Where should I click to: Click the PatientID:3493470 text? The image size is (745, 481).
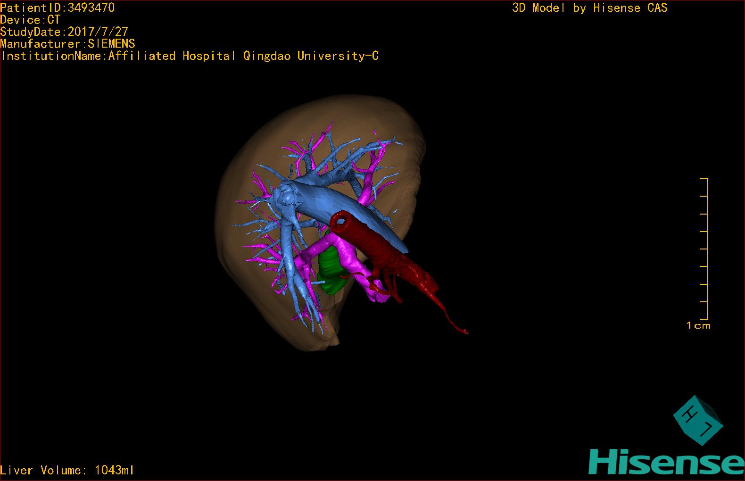click(58, 8)
